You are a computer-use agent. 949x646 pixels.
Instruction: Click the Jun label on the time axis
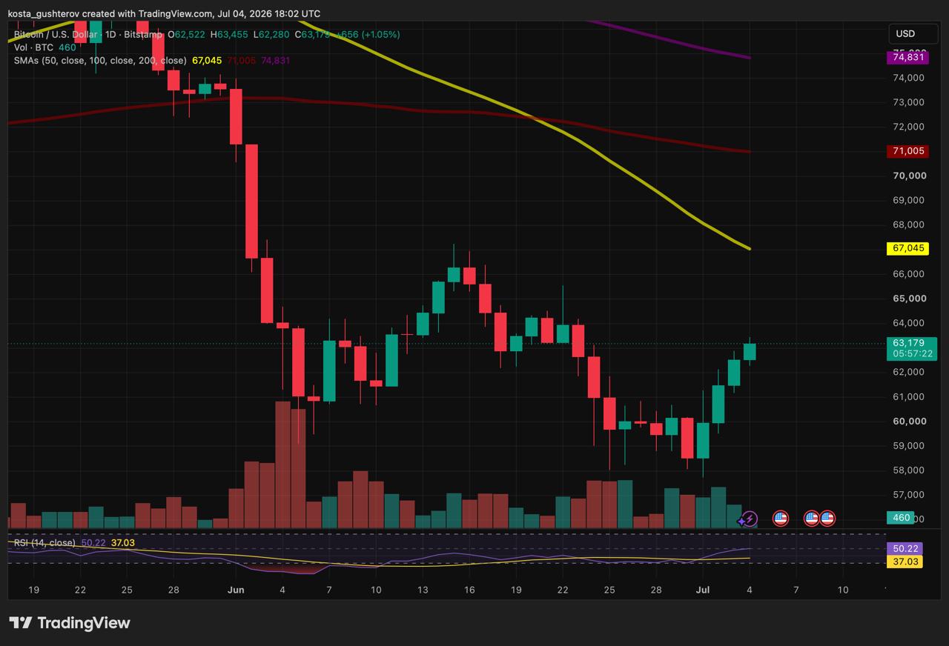click(236, 590)
